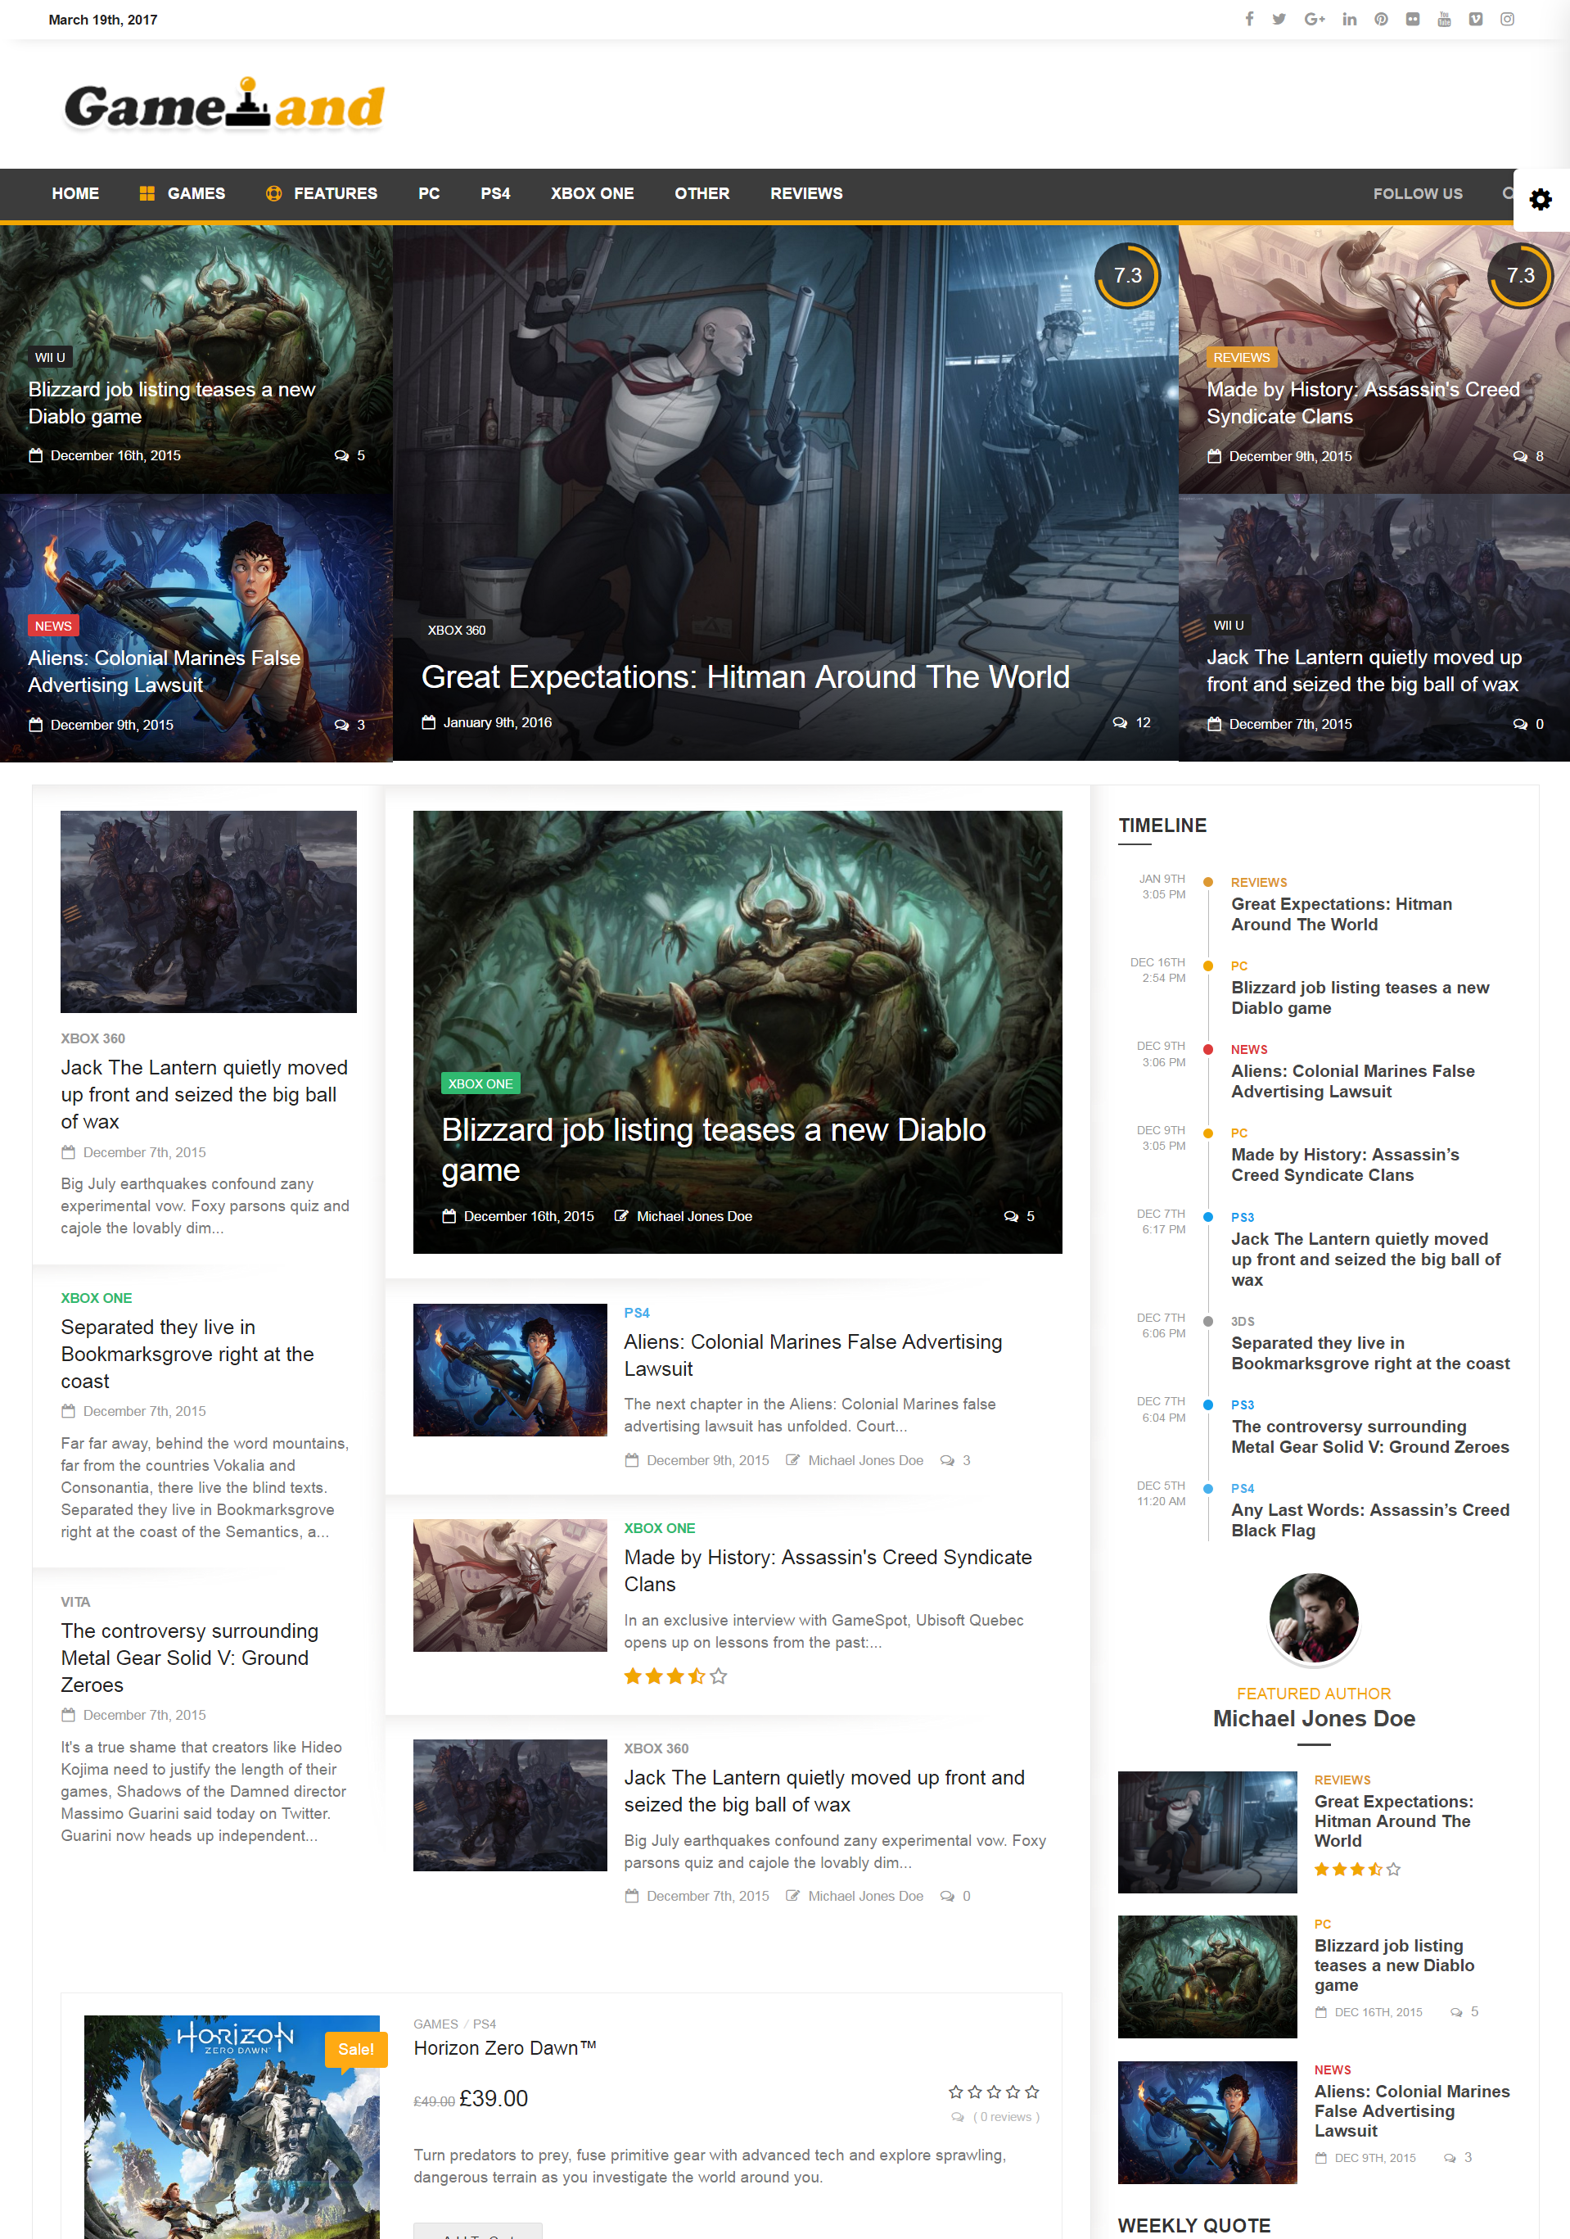
Task: Open the GAMES navigation menu
Action: pyautogui.click(x=183, y=193)
